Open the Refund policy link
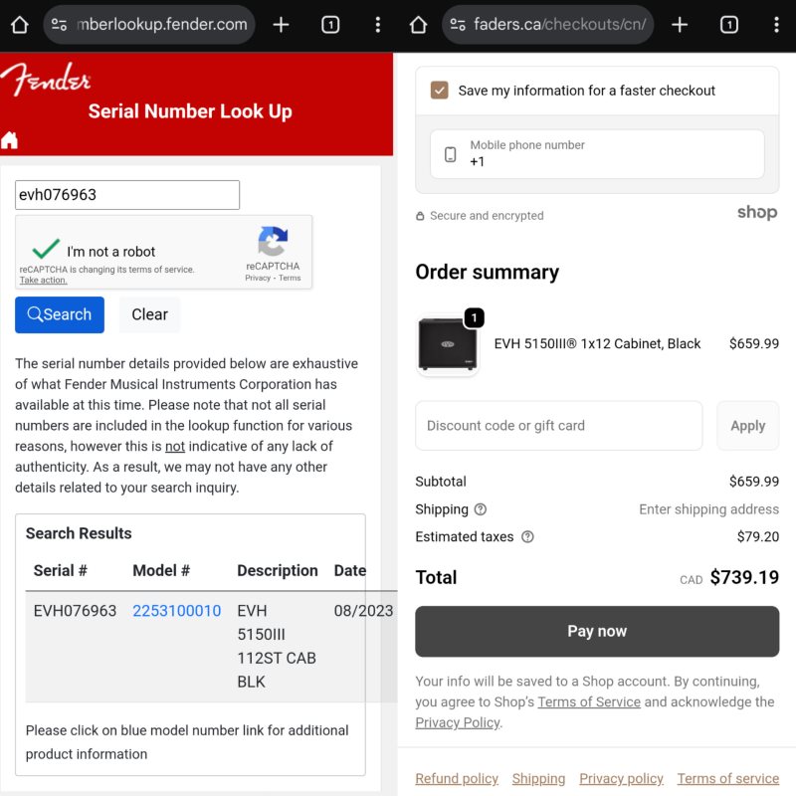 (x=457, y=779)
